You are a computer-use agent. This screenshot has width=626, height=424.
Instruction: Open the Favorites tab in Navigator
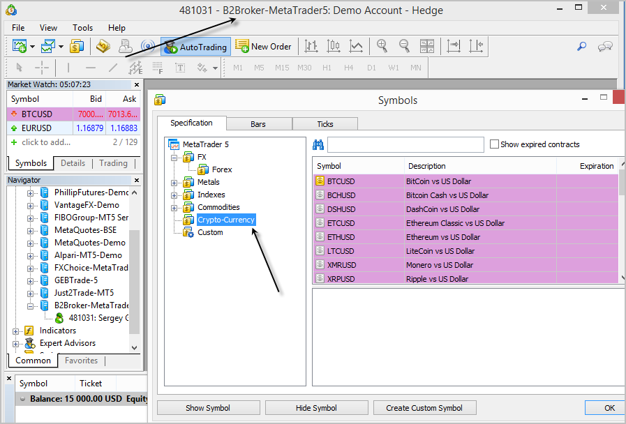82,361
